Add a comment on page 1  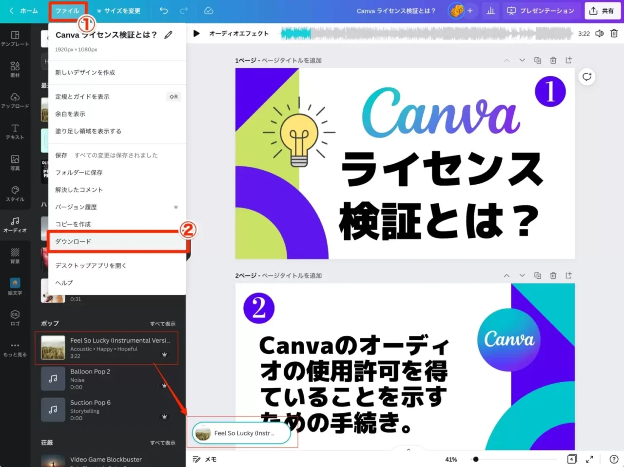pos(587,77)
